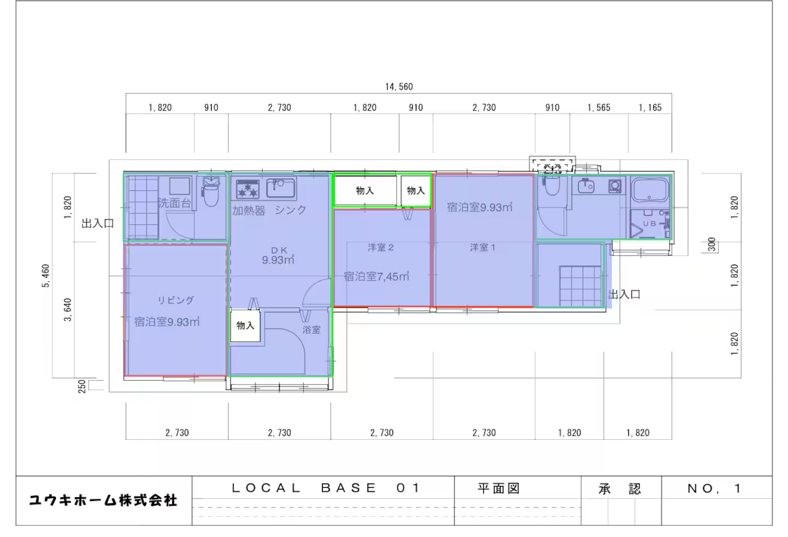Click the 1,165 dimension label
This screenshot has height=537, width=788.
tap(650, 108)
